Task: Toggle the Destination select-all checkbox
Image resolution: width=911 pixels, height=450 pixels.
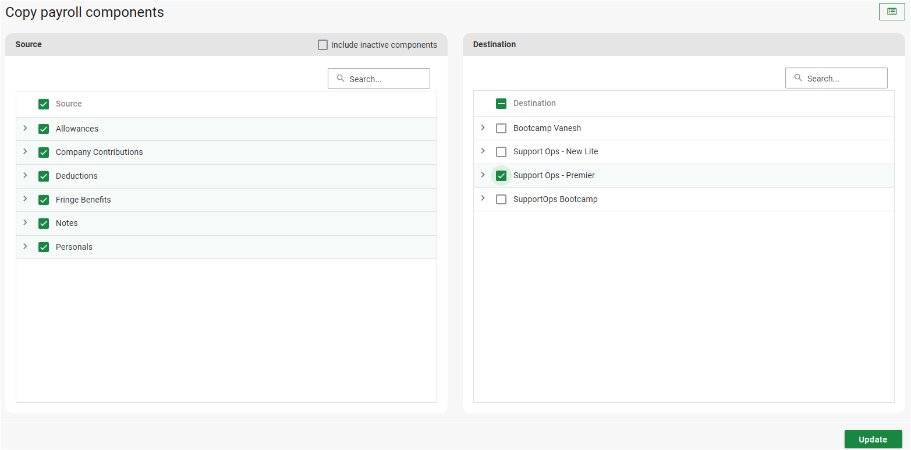Action: point(501,104)
